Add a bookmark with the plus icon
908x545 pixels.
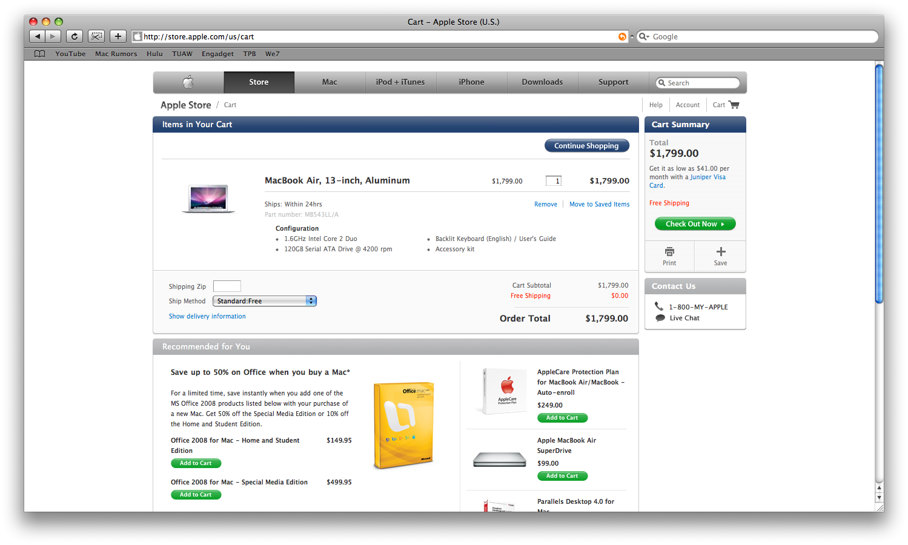tap(118, 36)
